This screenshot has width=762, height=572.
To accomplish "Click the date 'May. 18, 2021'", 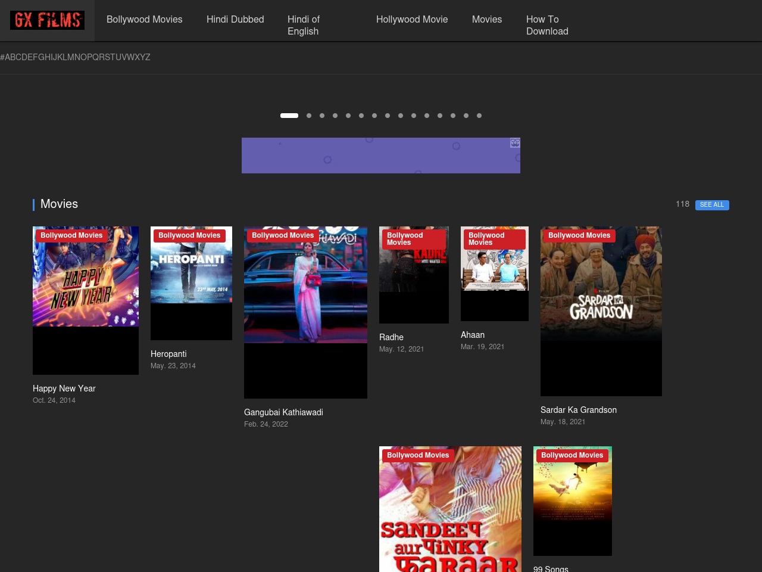I will (x=563, y=422).
